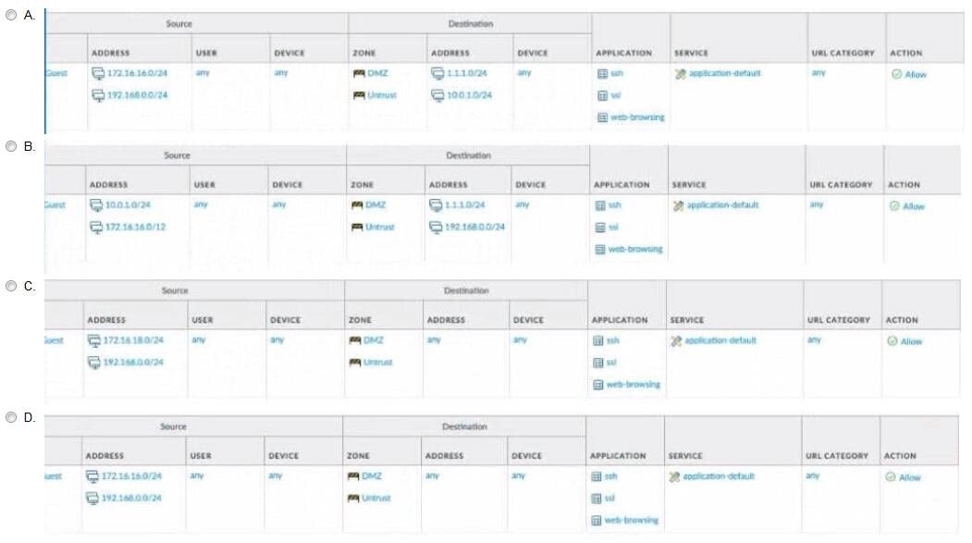This screenshot has width=972, height=543.
Task: Open source address 172.16.16.0/24 in option A
Action: [133, 73]
